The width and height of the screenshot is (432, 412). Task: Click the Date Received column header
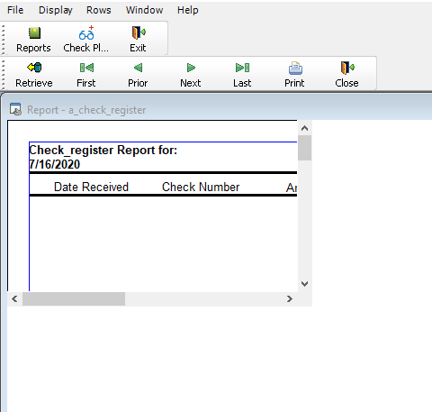click(x=91, y=187)
